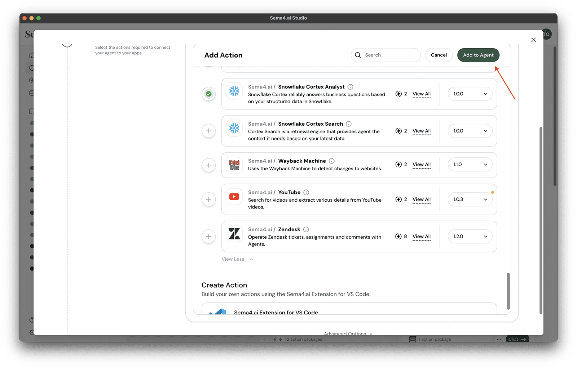577x368 pixels.
Task: Click the info icon next to Zendesk
Action: [x=306, y=229]
